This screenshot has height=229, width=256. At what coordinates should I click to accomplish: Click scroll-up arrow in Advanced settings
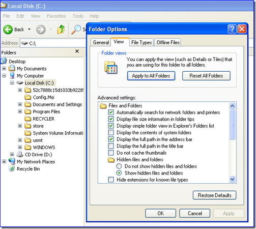232,106
